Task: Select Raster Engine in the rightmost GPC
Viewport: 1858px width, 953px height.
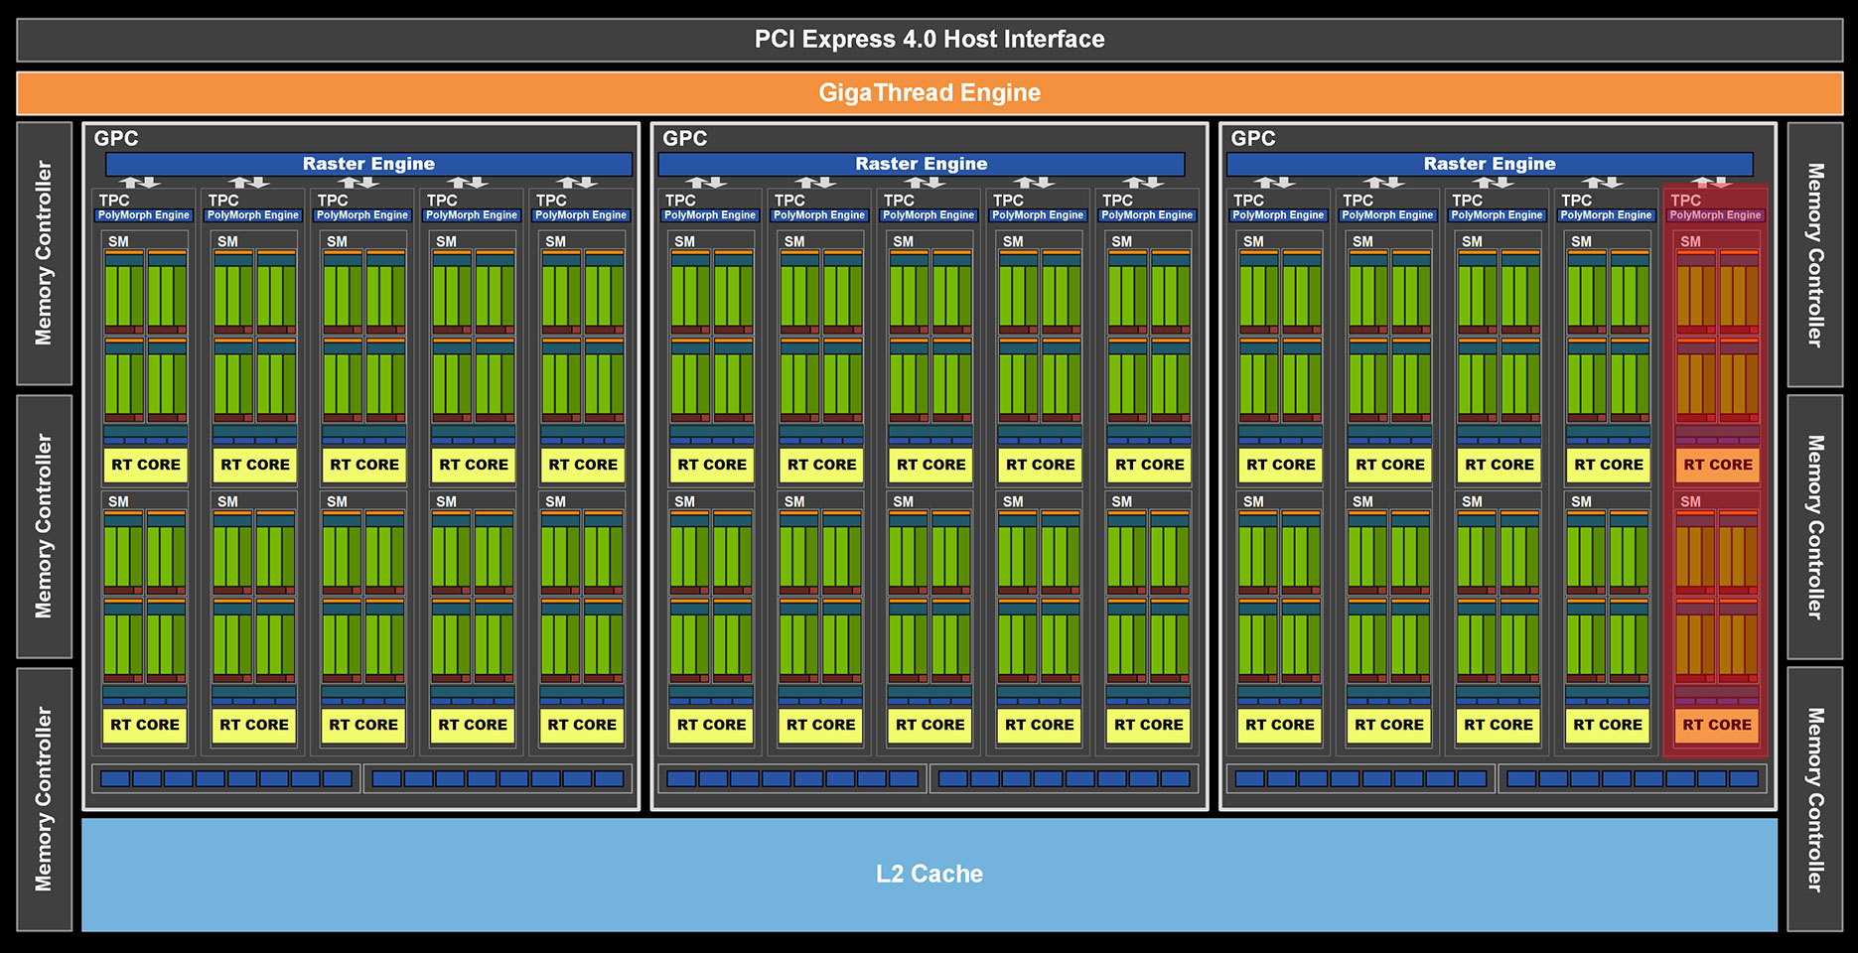Action: 1490,164
